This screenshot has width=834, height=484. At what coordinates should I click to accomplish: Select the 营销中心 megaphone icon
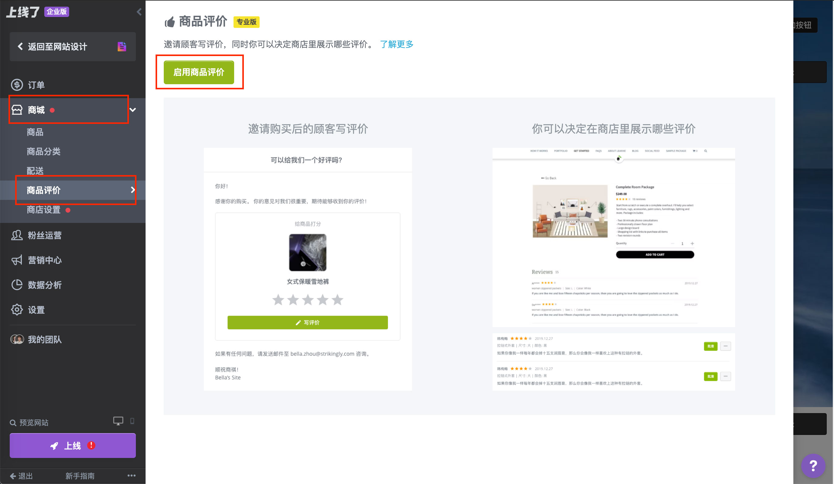(17, 260)
